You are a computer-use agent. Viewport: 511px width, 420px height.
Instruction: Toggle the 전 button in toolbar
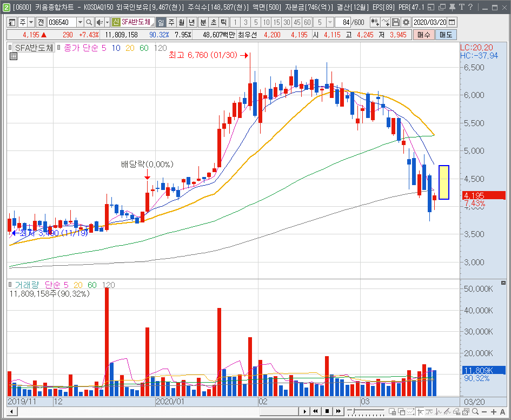41,22
